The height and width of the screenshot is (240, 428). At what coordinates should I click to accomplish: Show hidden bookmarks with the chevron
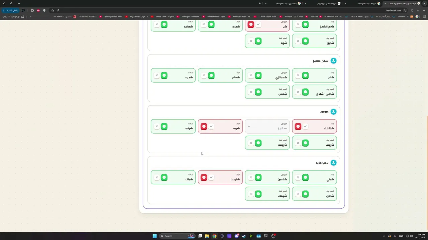[x=30, y=17]
